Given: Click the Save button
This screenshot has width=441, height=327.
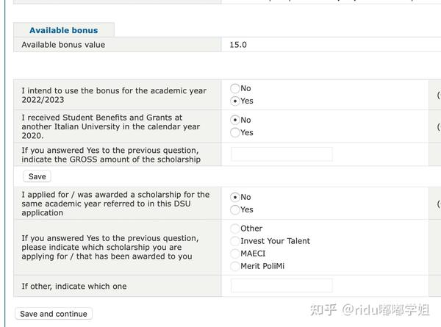Looking at the screenshot, I should (37, 176).
